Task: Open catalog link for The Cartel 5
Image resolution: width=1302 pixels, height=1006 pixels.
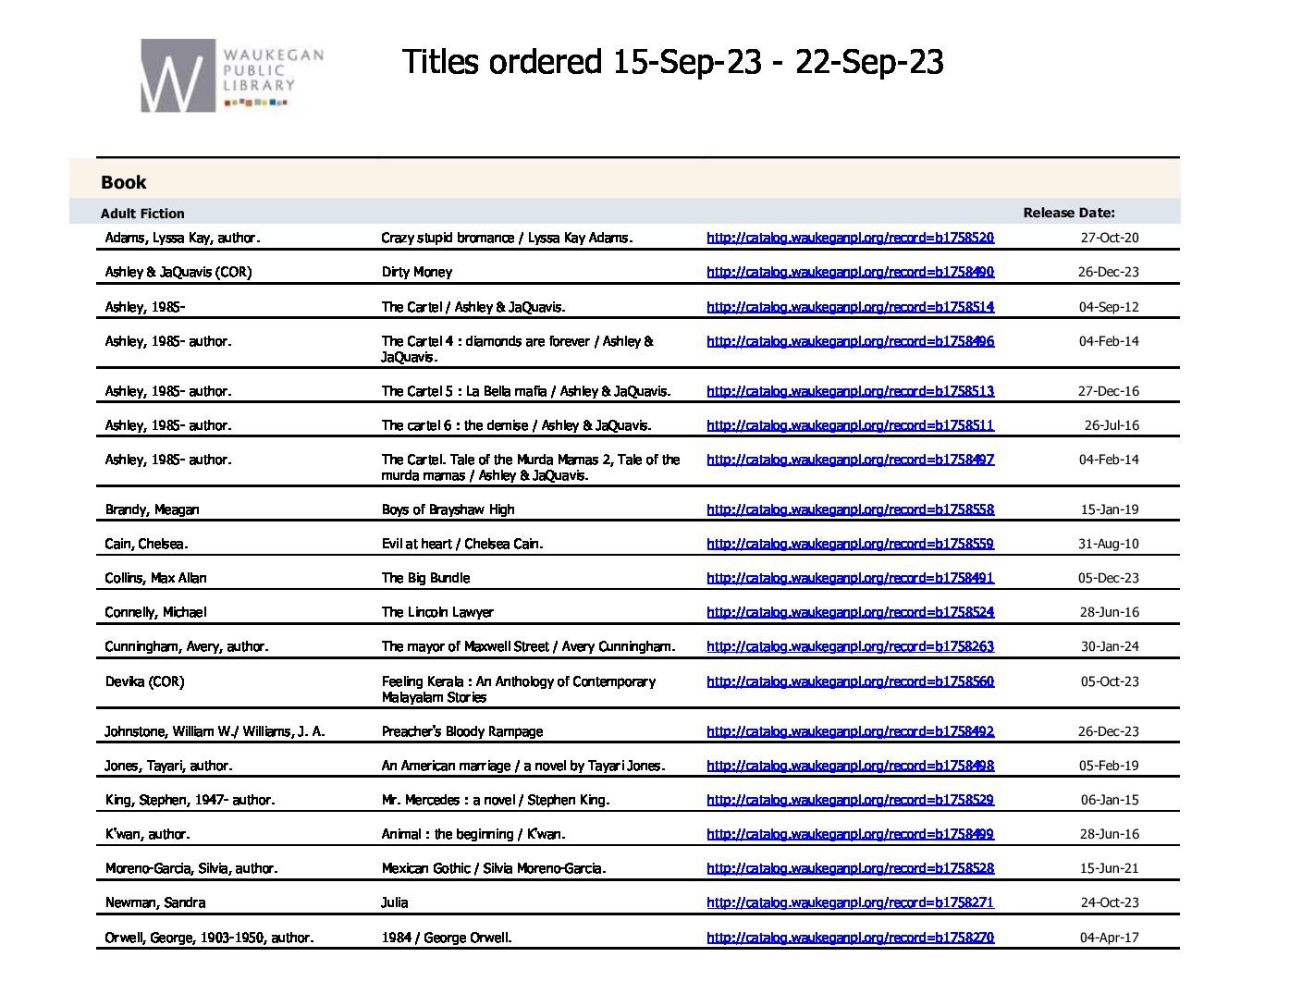Action: click(850, 391)
